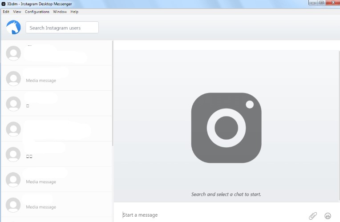Viewport: 340px width, 222px height.
Task: Open the Help menu
Action: [x=74, y=12]
